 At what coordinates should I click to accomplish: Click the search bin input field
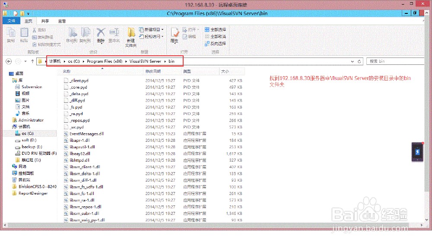click(x=395, y=61)
